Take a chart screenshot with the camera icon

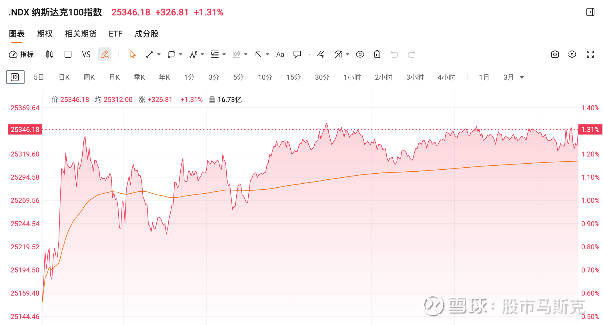coord(555,54)
